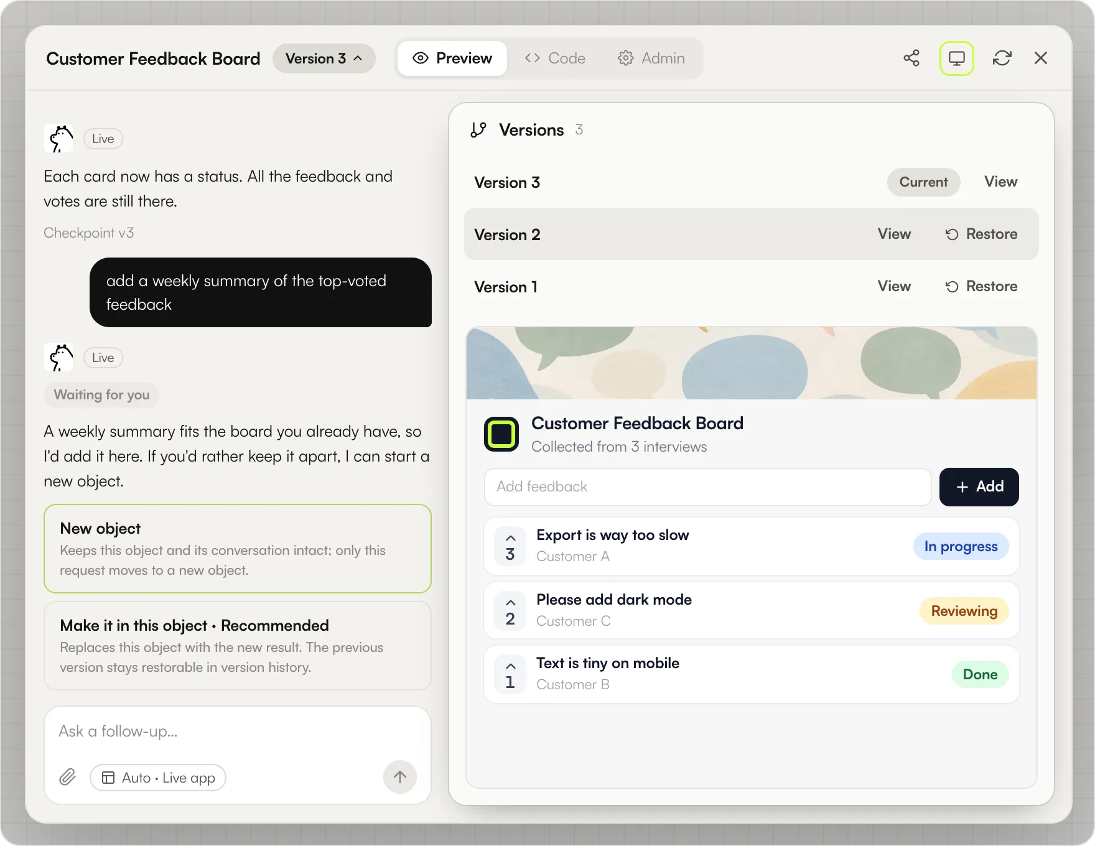Screen dimensions: 1095x846
Task: Select Make it in this object option
Action: pos(238,646)
